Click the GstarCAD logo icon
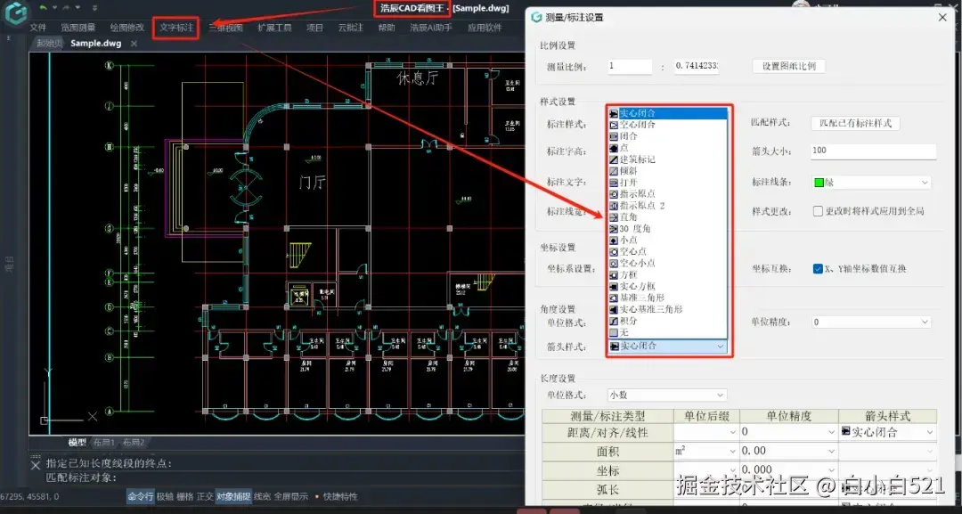The height and width of the screenshot is (514, 962). [15, 12]
